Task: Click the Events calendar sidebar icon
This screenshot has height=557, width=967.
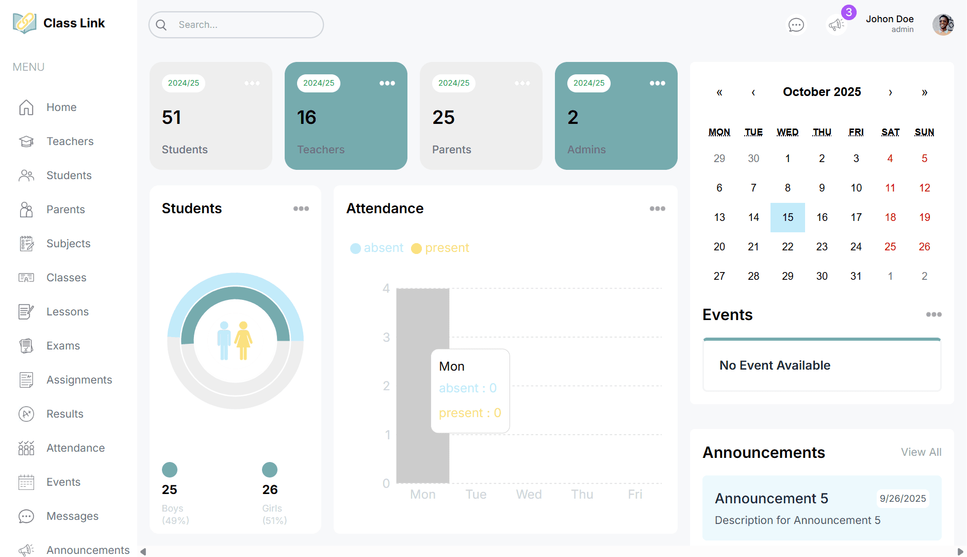Action: click(26, 482)
